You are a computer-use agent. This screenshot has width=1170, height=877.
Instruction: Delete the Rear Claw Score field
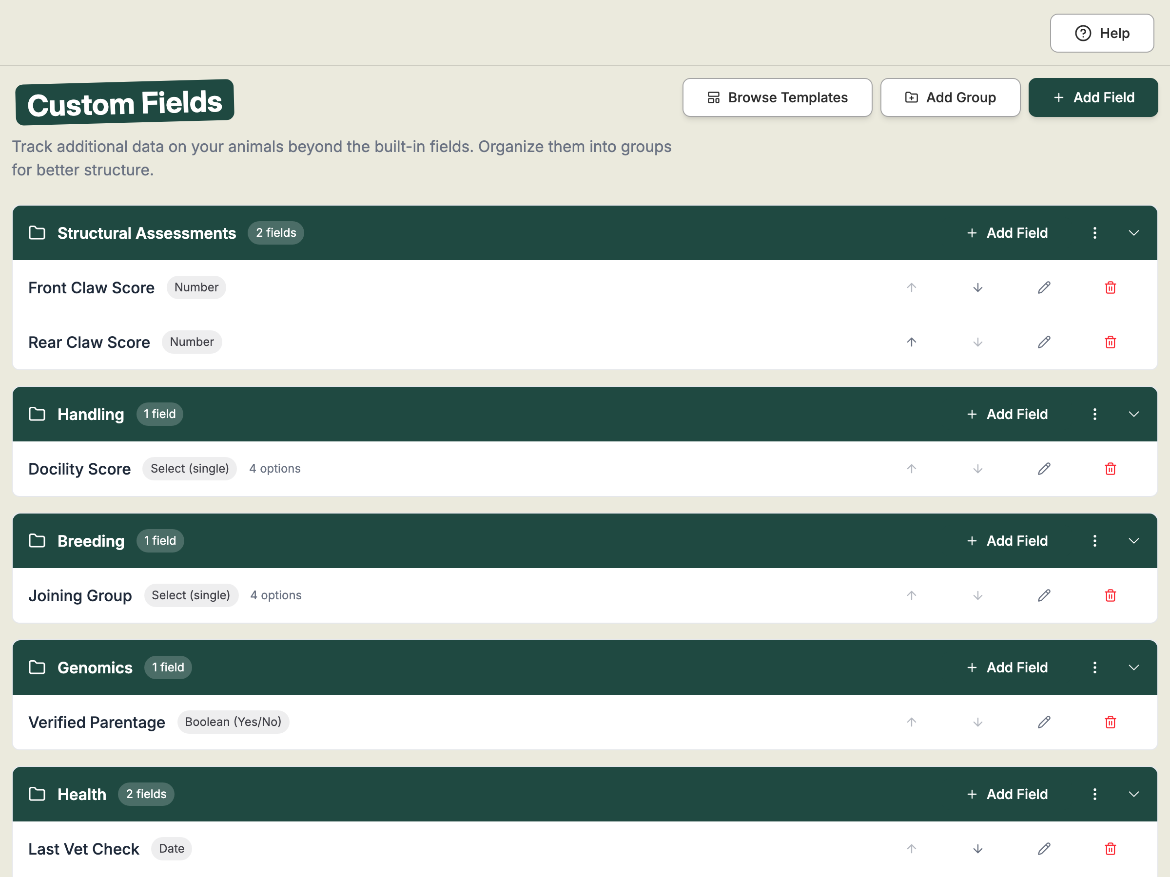click(x=1110, y=342)
